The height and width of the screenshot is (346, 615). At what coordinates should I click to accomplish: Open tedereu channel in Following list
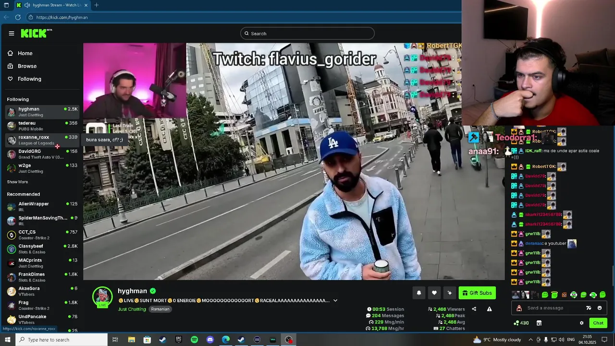click(43, 126)
